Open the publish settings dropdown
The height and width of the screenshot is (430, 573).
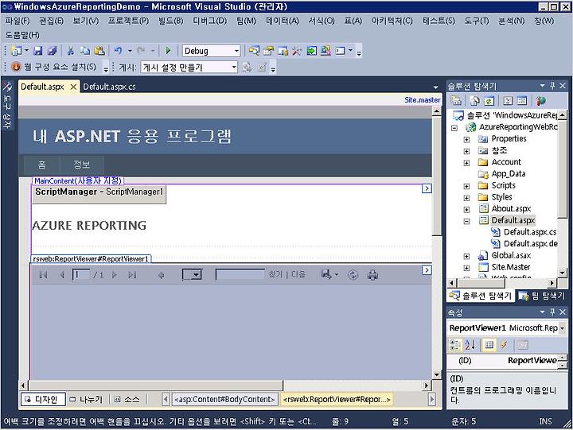[234, 68]
